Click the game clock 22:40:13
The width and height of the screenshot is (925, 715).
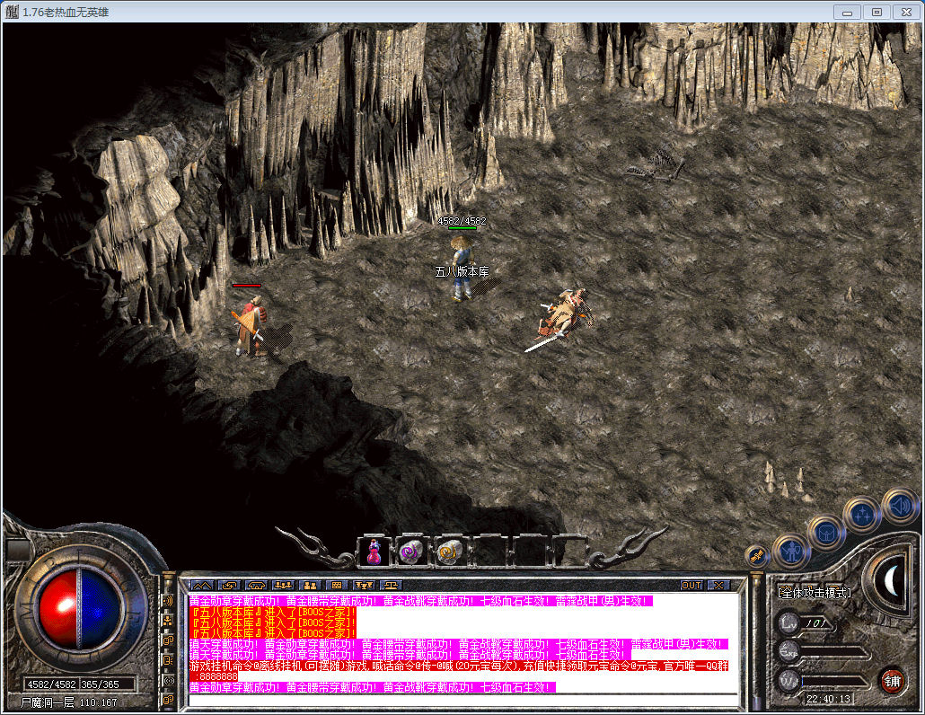click(x=828, y=699)
